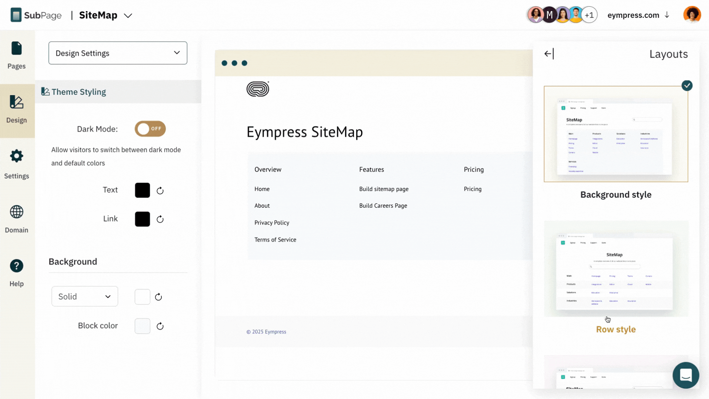Viewport: 709px width, 399px height.
Task: Open the Terms of Service link
Action: (275, 240)
